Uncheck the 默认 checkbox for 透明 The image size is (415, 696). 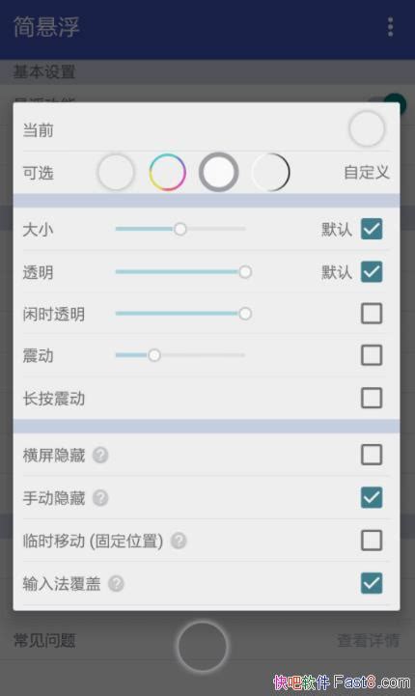tap(372, 271)
